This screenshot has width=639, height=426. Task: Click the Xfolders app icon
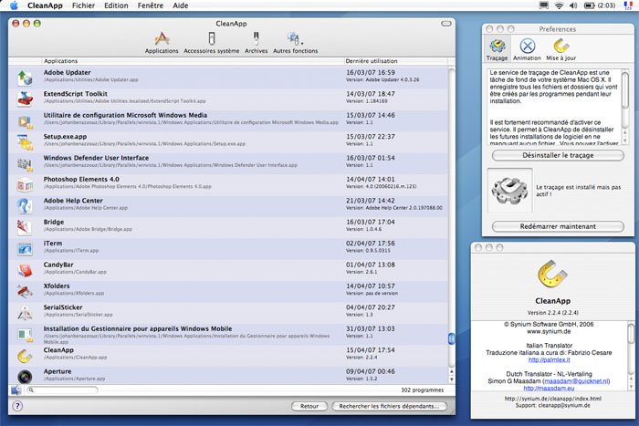pyautogui.click(x=25, y=291)
